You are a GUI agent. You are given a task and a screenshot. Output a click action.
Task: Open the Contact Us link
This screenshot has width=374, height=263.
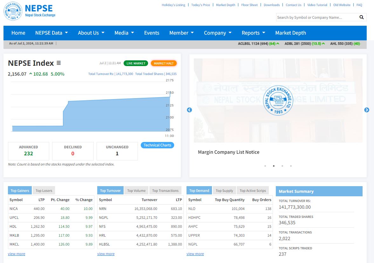click(x=294, y=5)
